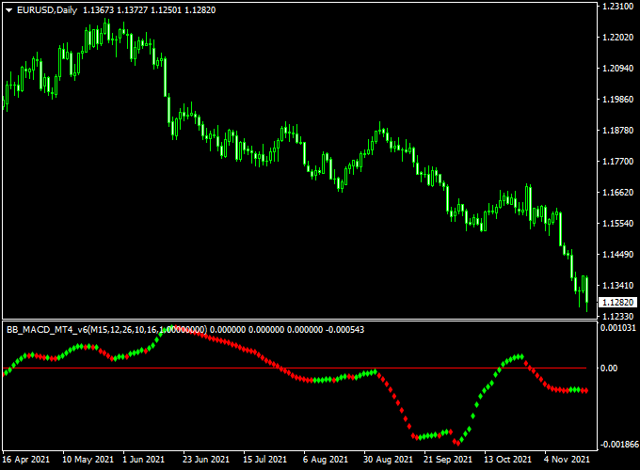The image size is (640, 470).
Task: Select the 1.14490 price axis label
Action: pos(618,255)
